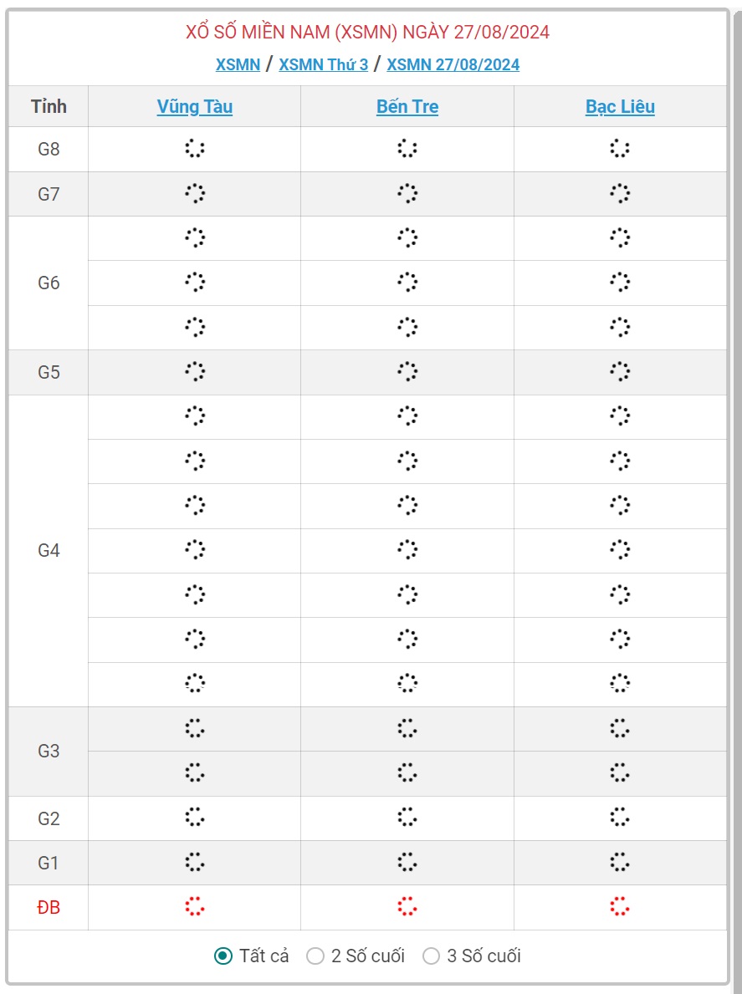Image resolution: width=742 pixels, height=994 pixels.
Task: Click the ĐB special prize row label
Action: pos(49,907)
